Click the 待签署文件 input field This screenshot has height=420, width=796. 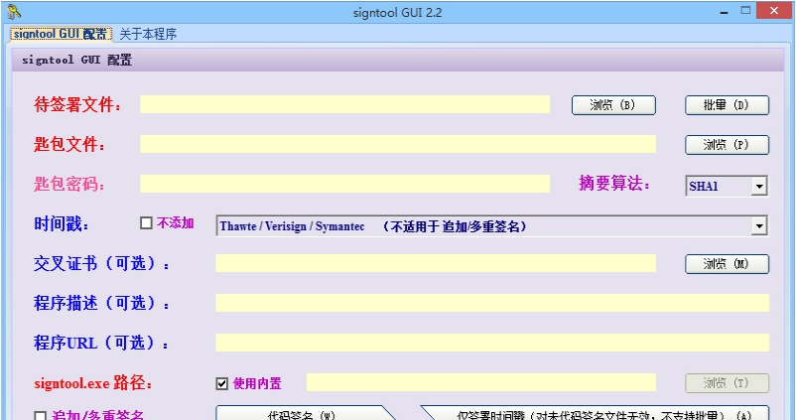click(344, 104)
